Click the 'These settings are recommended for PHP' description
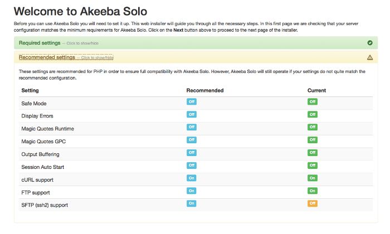This screenshot has height=234, width=390. [192, 75]
